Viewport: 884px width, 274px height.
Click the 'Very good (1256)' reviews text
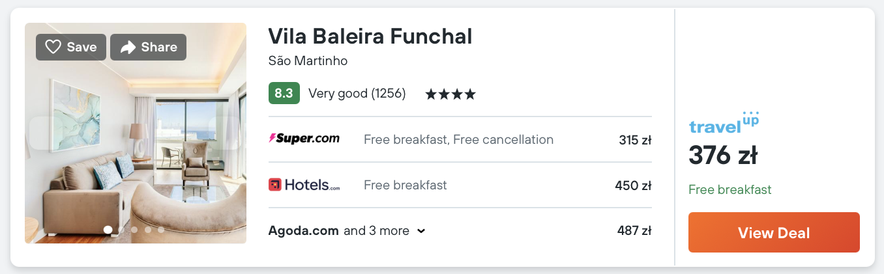coord(357,94)
